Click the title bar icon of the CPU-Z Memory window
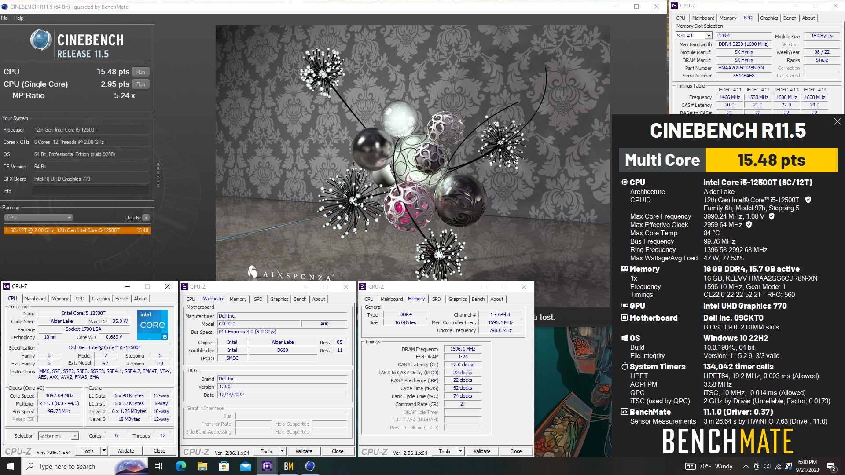Screen dimensions: 845x475 (363, 287)
